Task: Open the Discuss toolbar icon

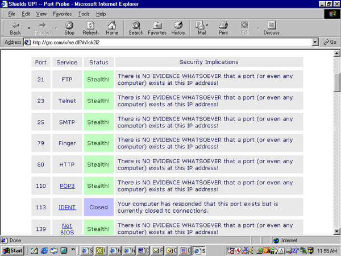Action: pos(271,28)
